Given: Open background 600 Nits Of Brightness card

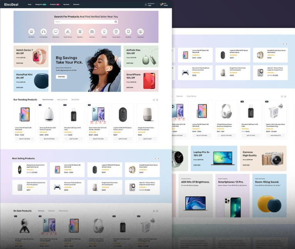Looking at the screenshot, I should [196, 196].
